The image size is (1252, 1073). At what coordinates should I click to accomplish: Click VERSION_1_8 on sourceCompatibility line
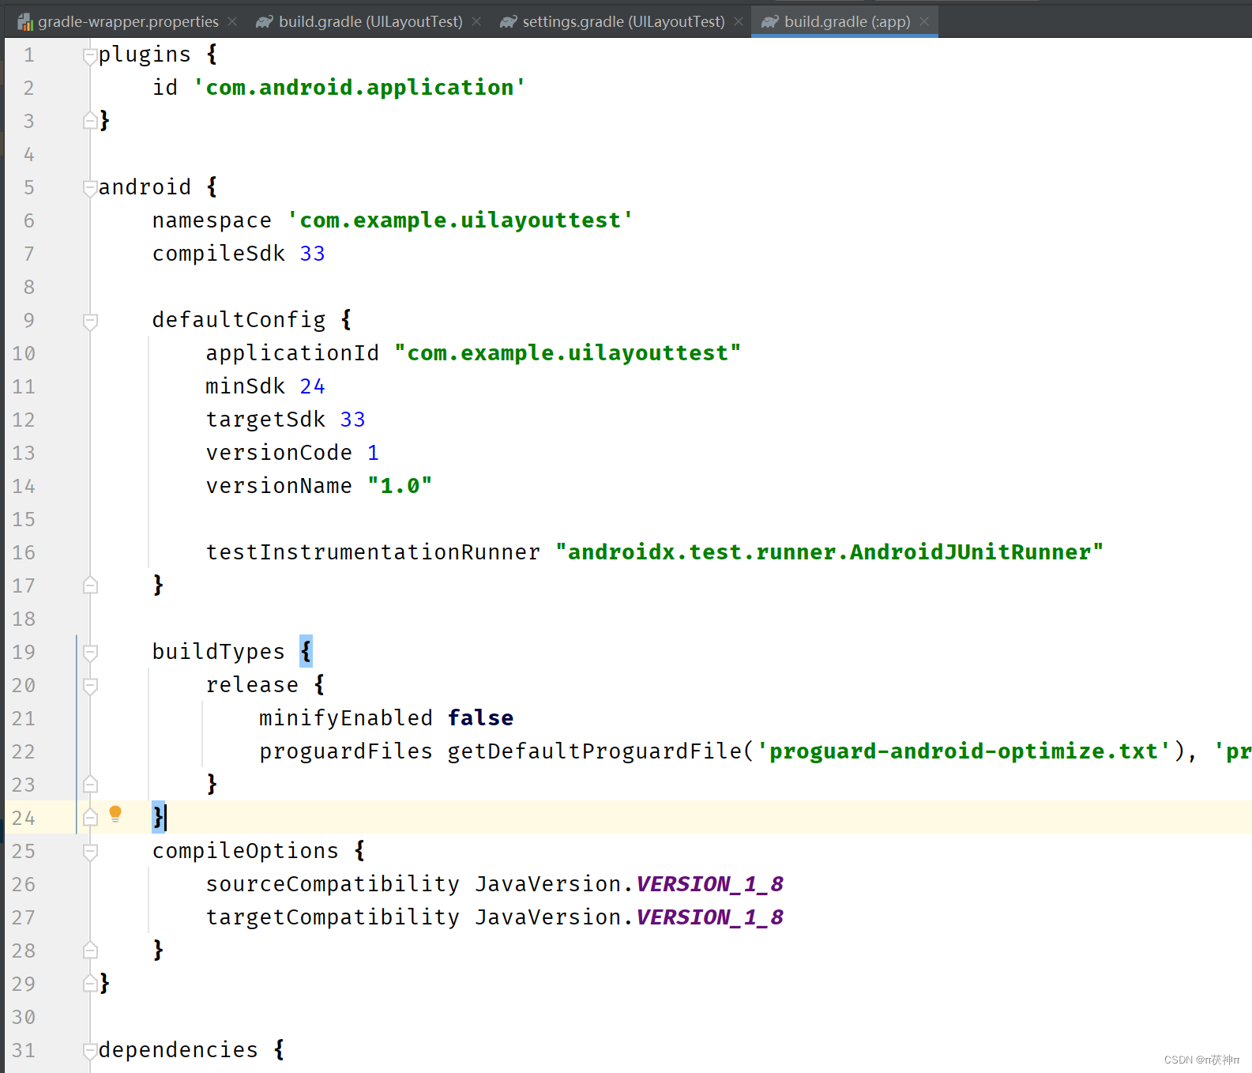709,883
